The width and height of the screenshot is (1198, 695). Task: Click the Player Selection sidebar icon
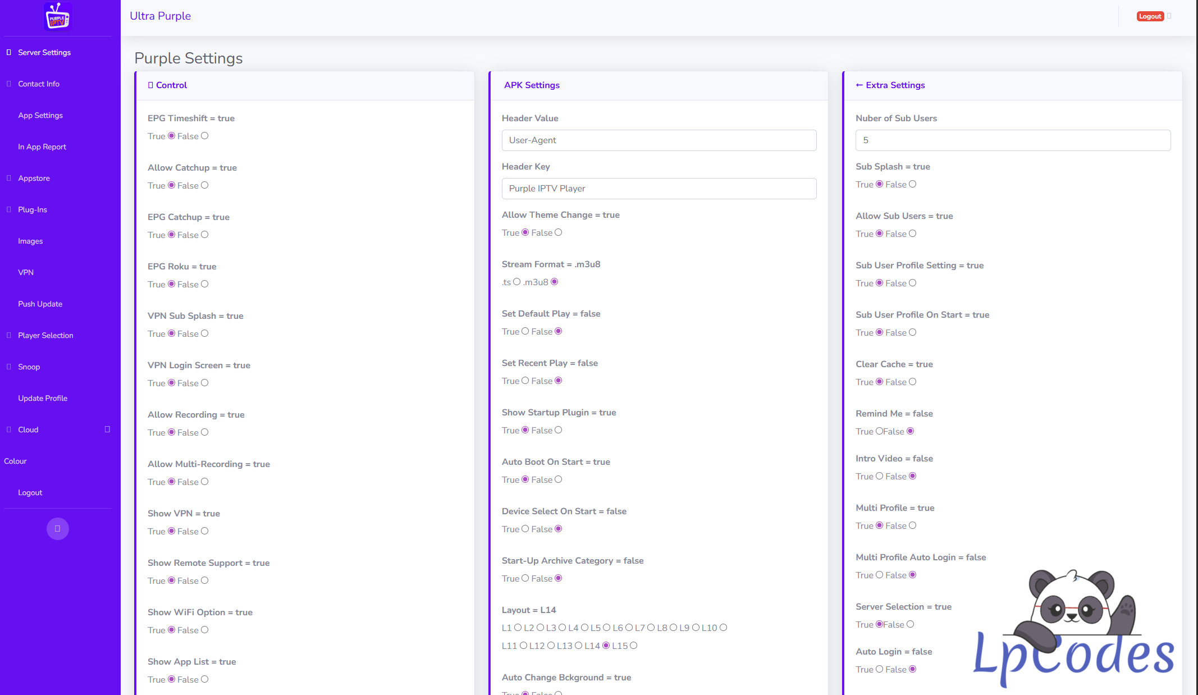point(8,335)
